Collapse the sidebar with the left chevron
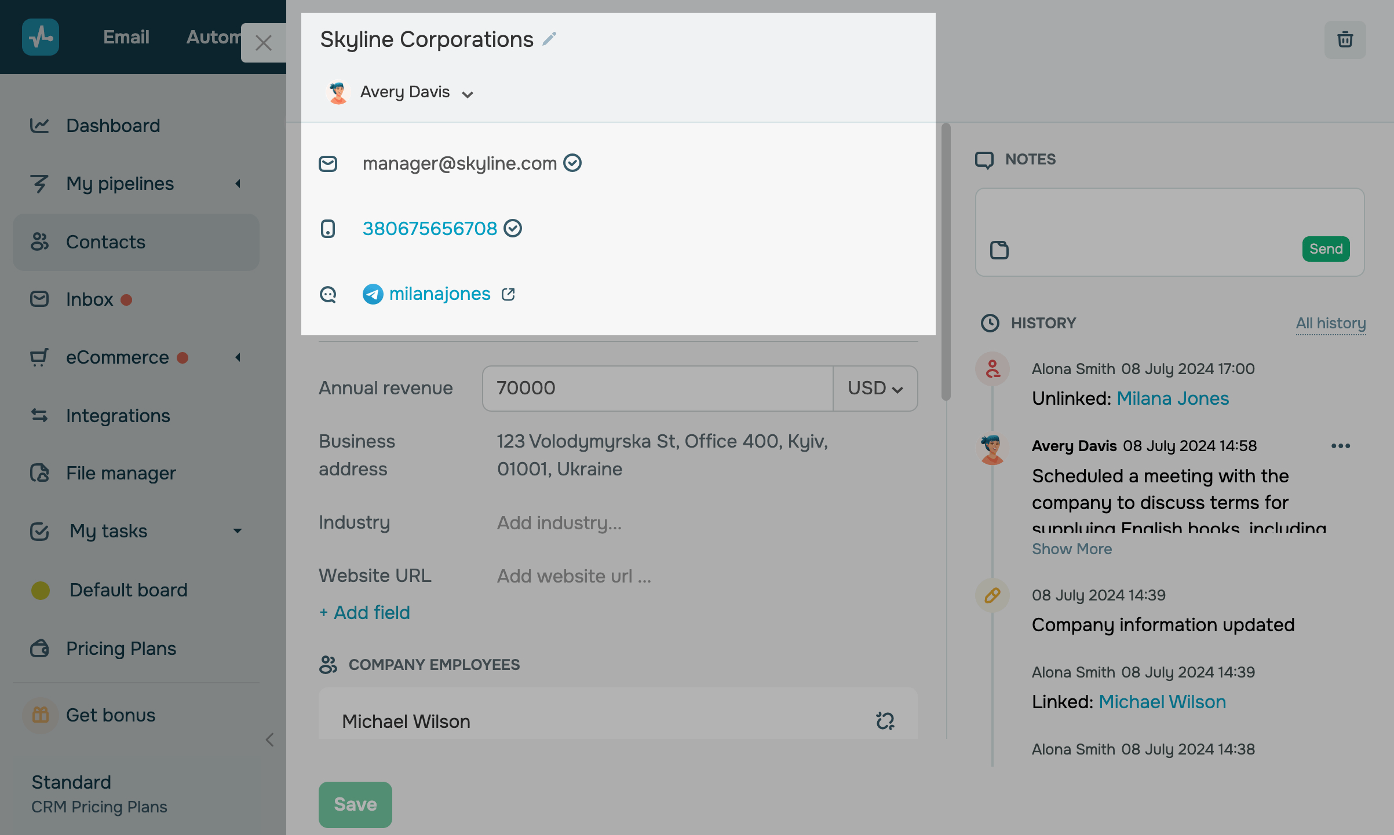The height and width of the screenshot is (835, 1394). click(269, 739)
